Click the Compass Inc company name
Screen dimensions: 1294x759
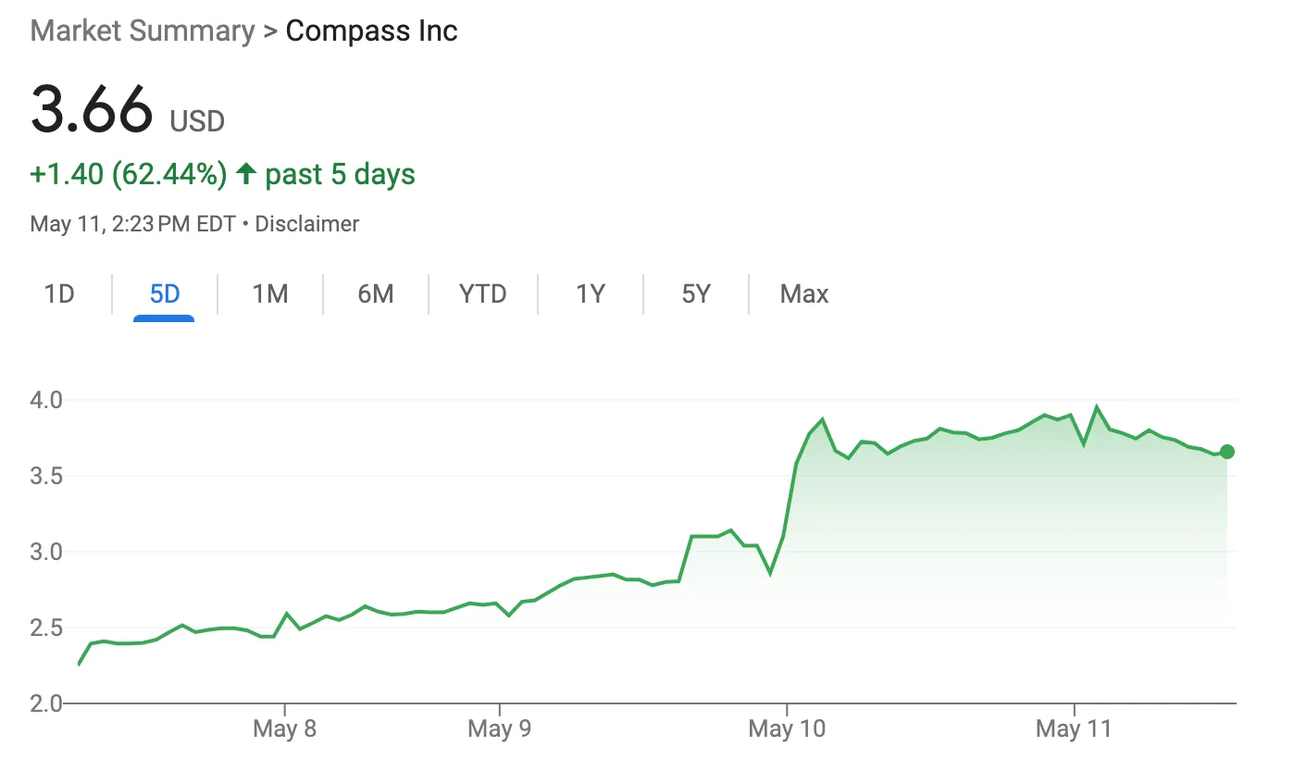click(371, 31)
